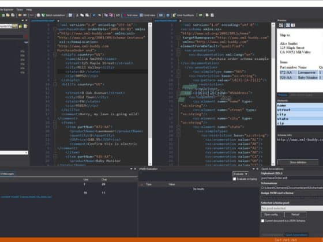This screenshot has width=323, height=242.
Task: Click the second icon in Preview panel toolbar
Action: click(x=288, y=25)
